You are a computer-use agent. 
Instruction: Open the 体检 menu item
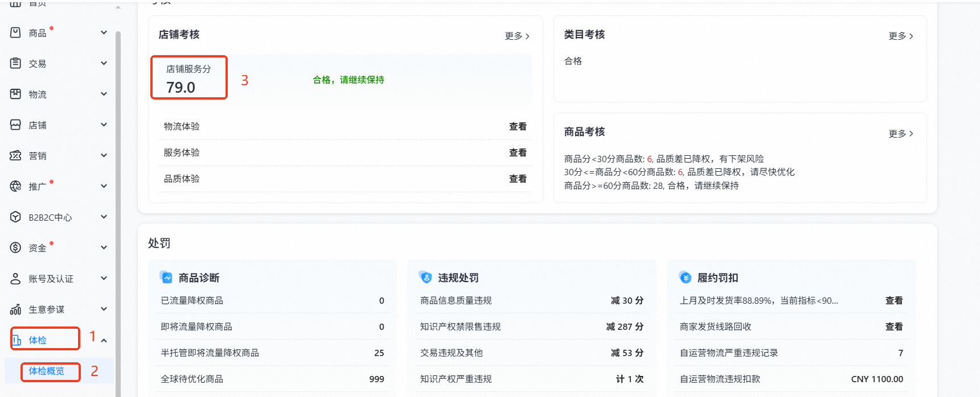(x=38, y=340)
